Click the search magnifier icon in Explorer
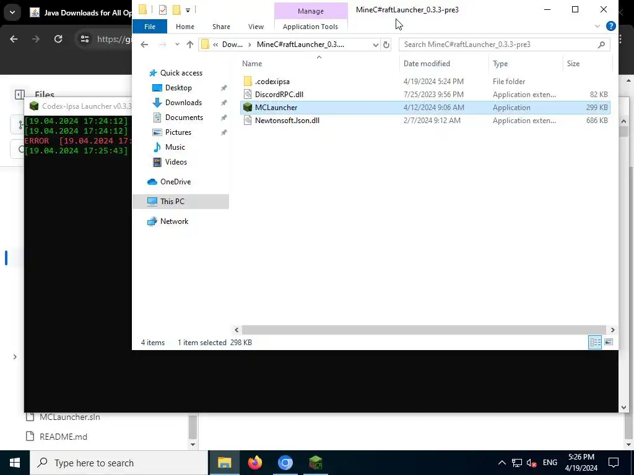Image resolution: width=634 pixels, height=475 pixels. tap(601, 45)
